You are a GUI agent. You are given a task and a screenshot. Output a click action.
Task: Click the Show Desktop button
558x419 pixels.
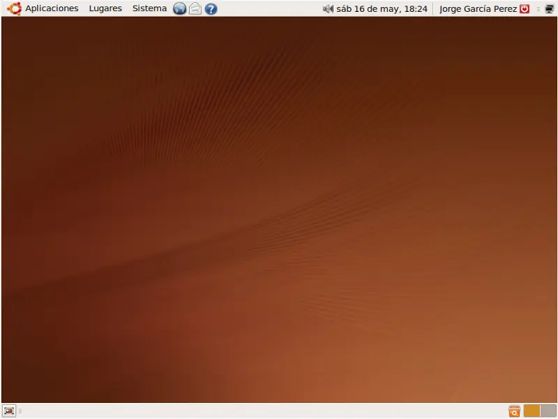(9, 411)
